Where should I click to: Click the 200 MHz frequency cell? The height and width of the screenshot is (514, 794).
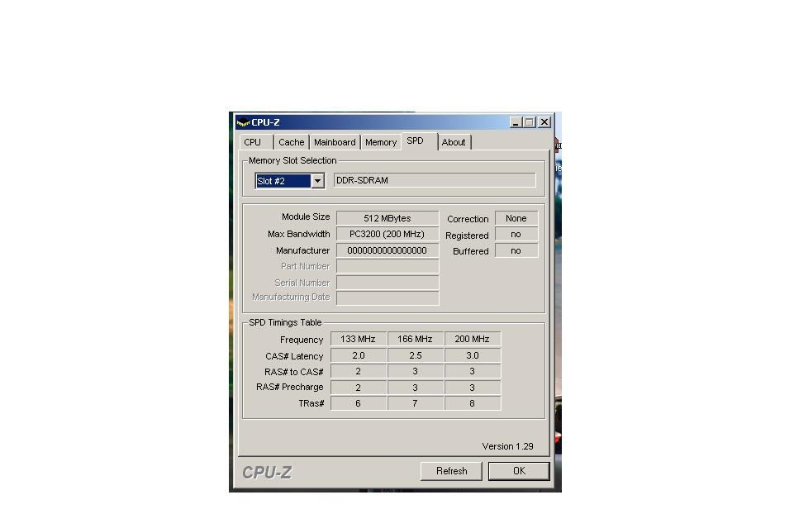click(x=472, y=339)
